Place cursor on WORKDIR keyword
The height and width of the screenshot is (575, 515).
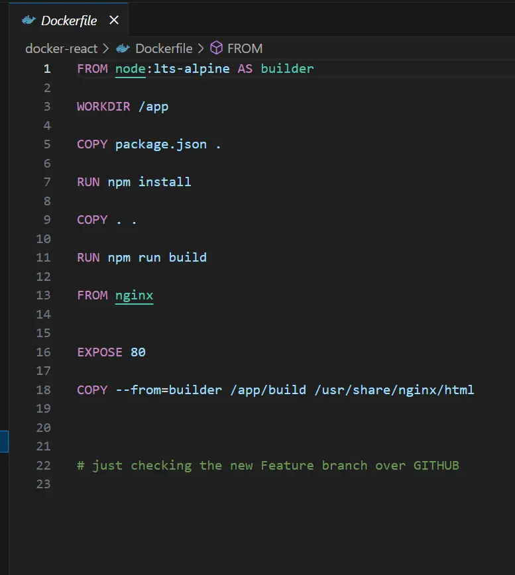(103, 107)
